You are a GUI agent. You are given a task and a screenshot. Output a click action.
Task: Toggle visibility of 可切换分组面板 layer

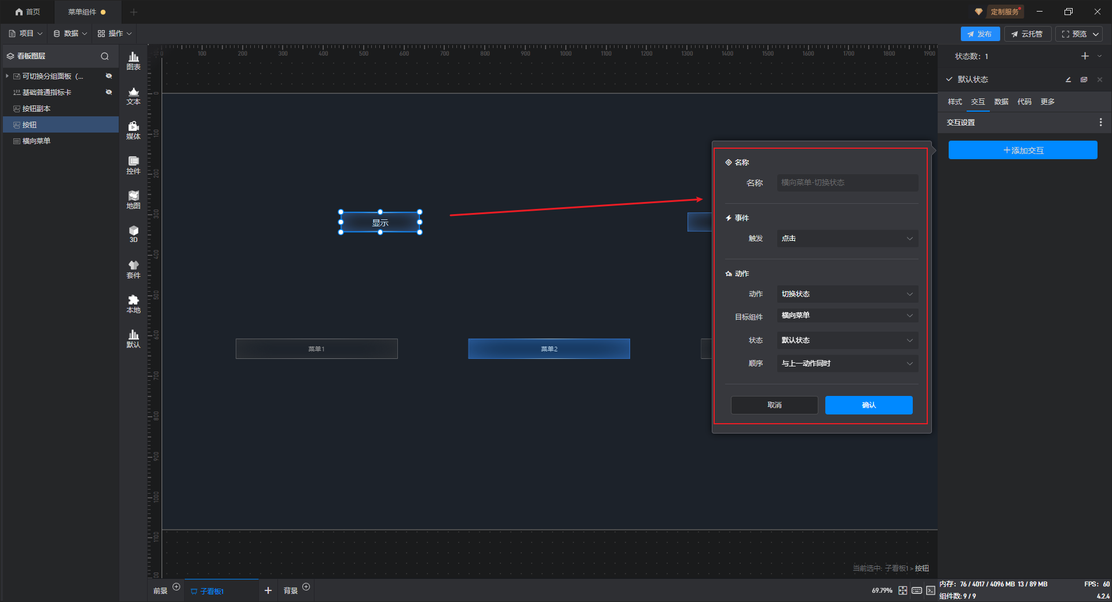coord(108,76)
